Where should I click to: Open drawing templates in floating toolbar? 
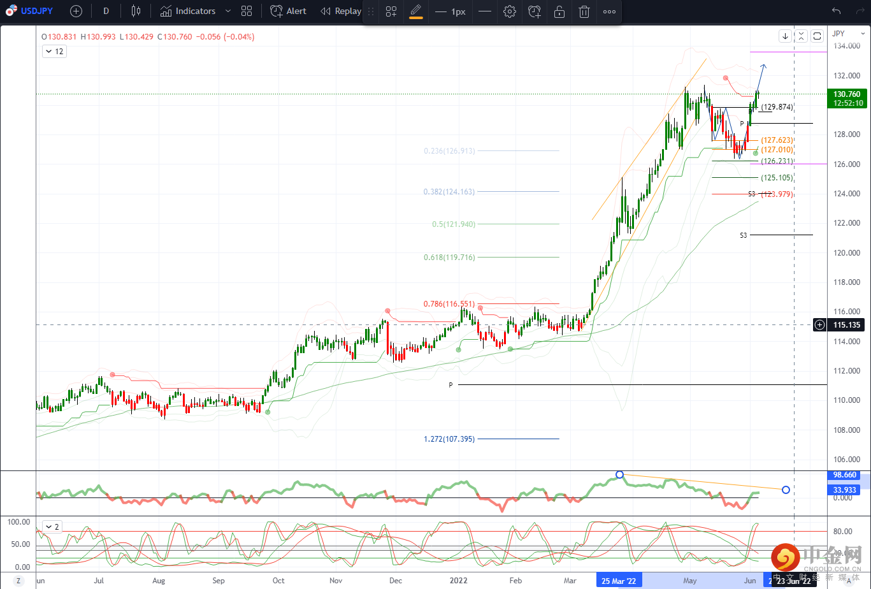[x=391, y=11]
